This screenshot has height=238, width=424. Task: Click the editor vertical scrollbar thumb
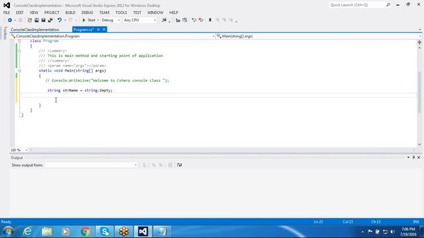tap(419, 92)
